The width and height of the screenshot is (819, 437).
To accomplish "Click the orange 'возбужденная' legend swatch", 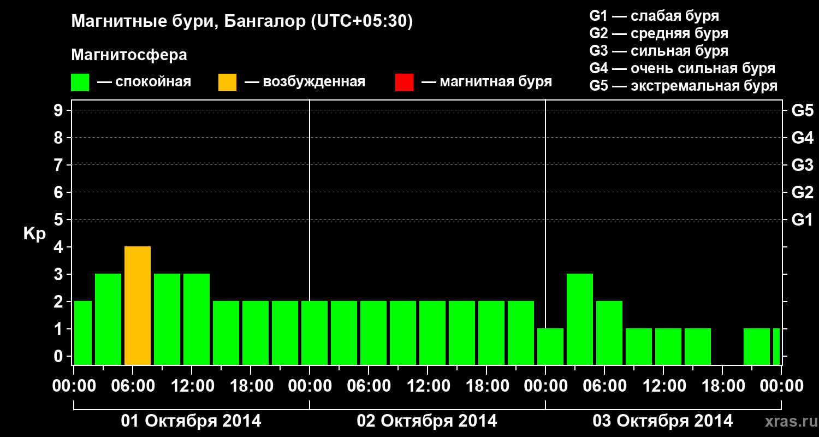I will (227, 82).
